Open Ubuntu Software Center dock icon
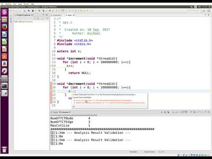This screenshot has width=212, height=159. tap(4, 57)
